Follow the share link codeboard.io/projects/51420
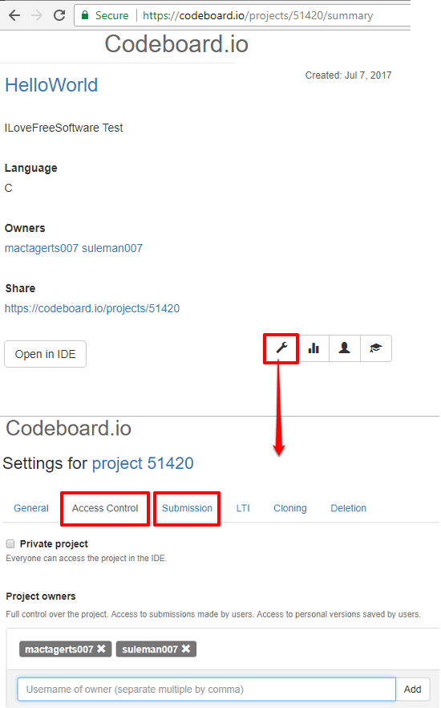Image resolution: width=441 pixels, height=708 pixels. point(92,308)
